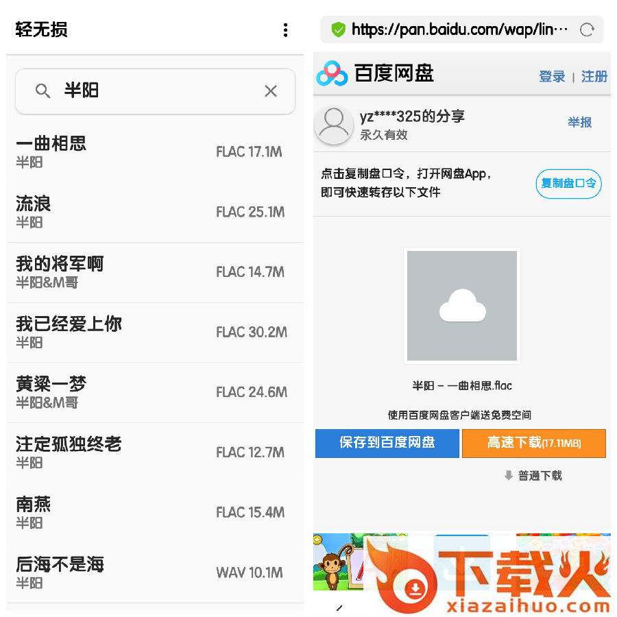Click the 举报 report link
The image size is (617, 617).
(x=579, y=123)
